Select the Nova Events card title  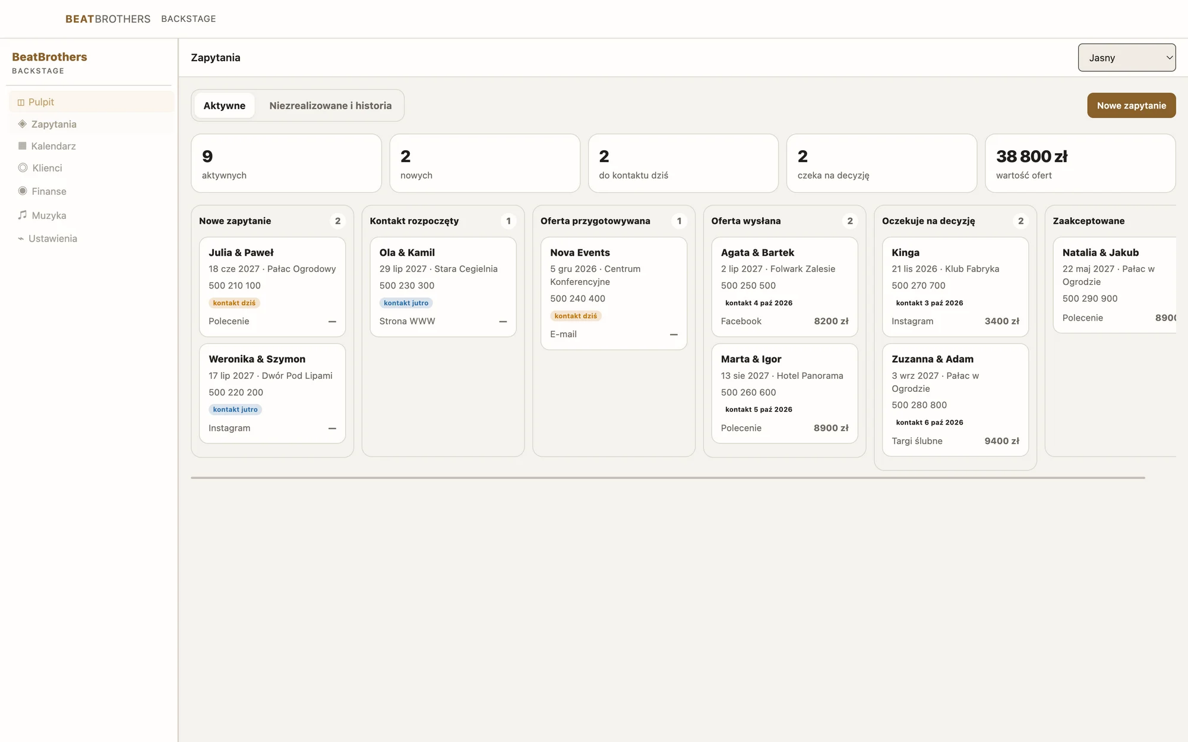(580, 252)
